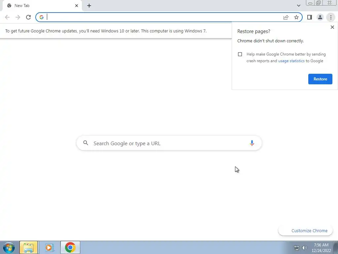Dismiss the Restore pages popup

point(332,27)
